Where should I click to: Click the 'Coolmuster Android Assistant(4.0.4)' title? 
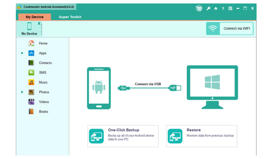click(x=49, y=7)
